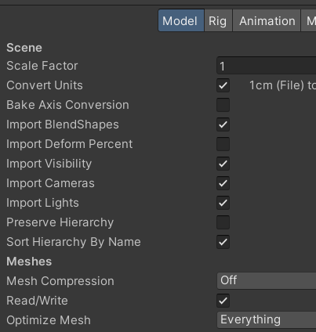Image resolution: width=316 pixels, height=332 pixels.
Task: Disable the Convert Units checkbox
Action: [x=223, y=85]
